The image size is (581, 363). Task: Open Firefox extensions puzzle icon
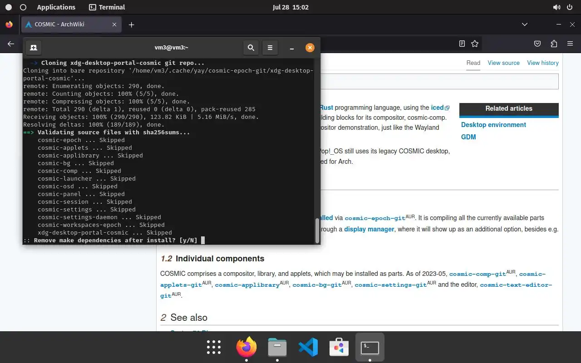pos(554,44)
